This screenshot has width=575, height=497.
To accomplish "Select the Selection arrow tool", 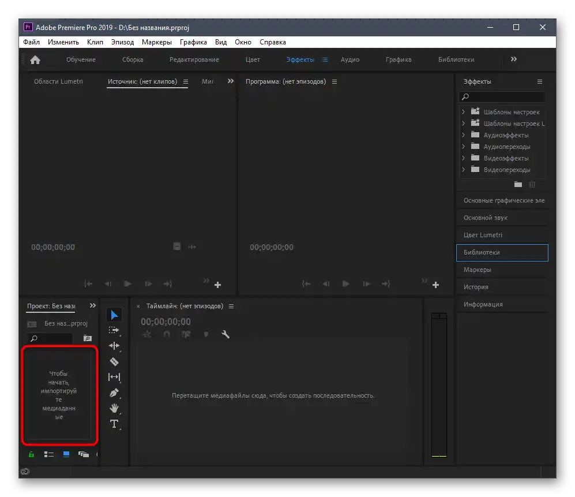I will pyautogui.click(x=114, y=315).
